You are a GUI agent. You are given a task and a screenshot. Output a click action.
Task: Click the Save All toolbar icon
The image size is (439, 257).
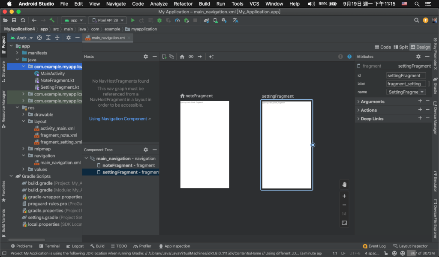tap(14, 20)
